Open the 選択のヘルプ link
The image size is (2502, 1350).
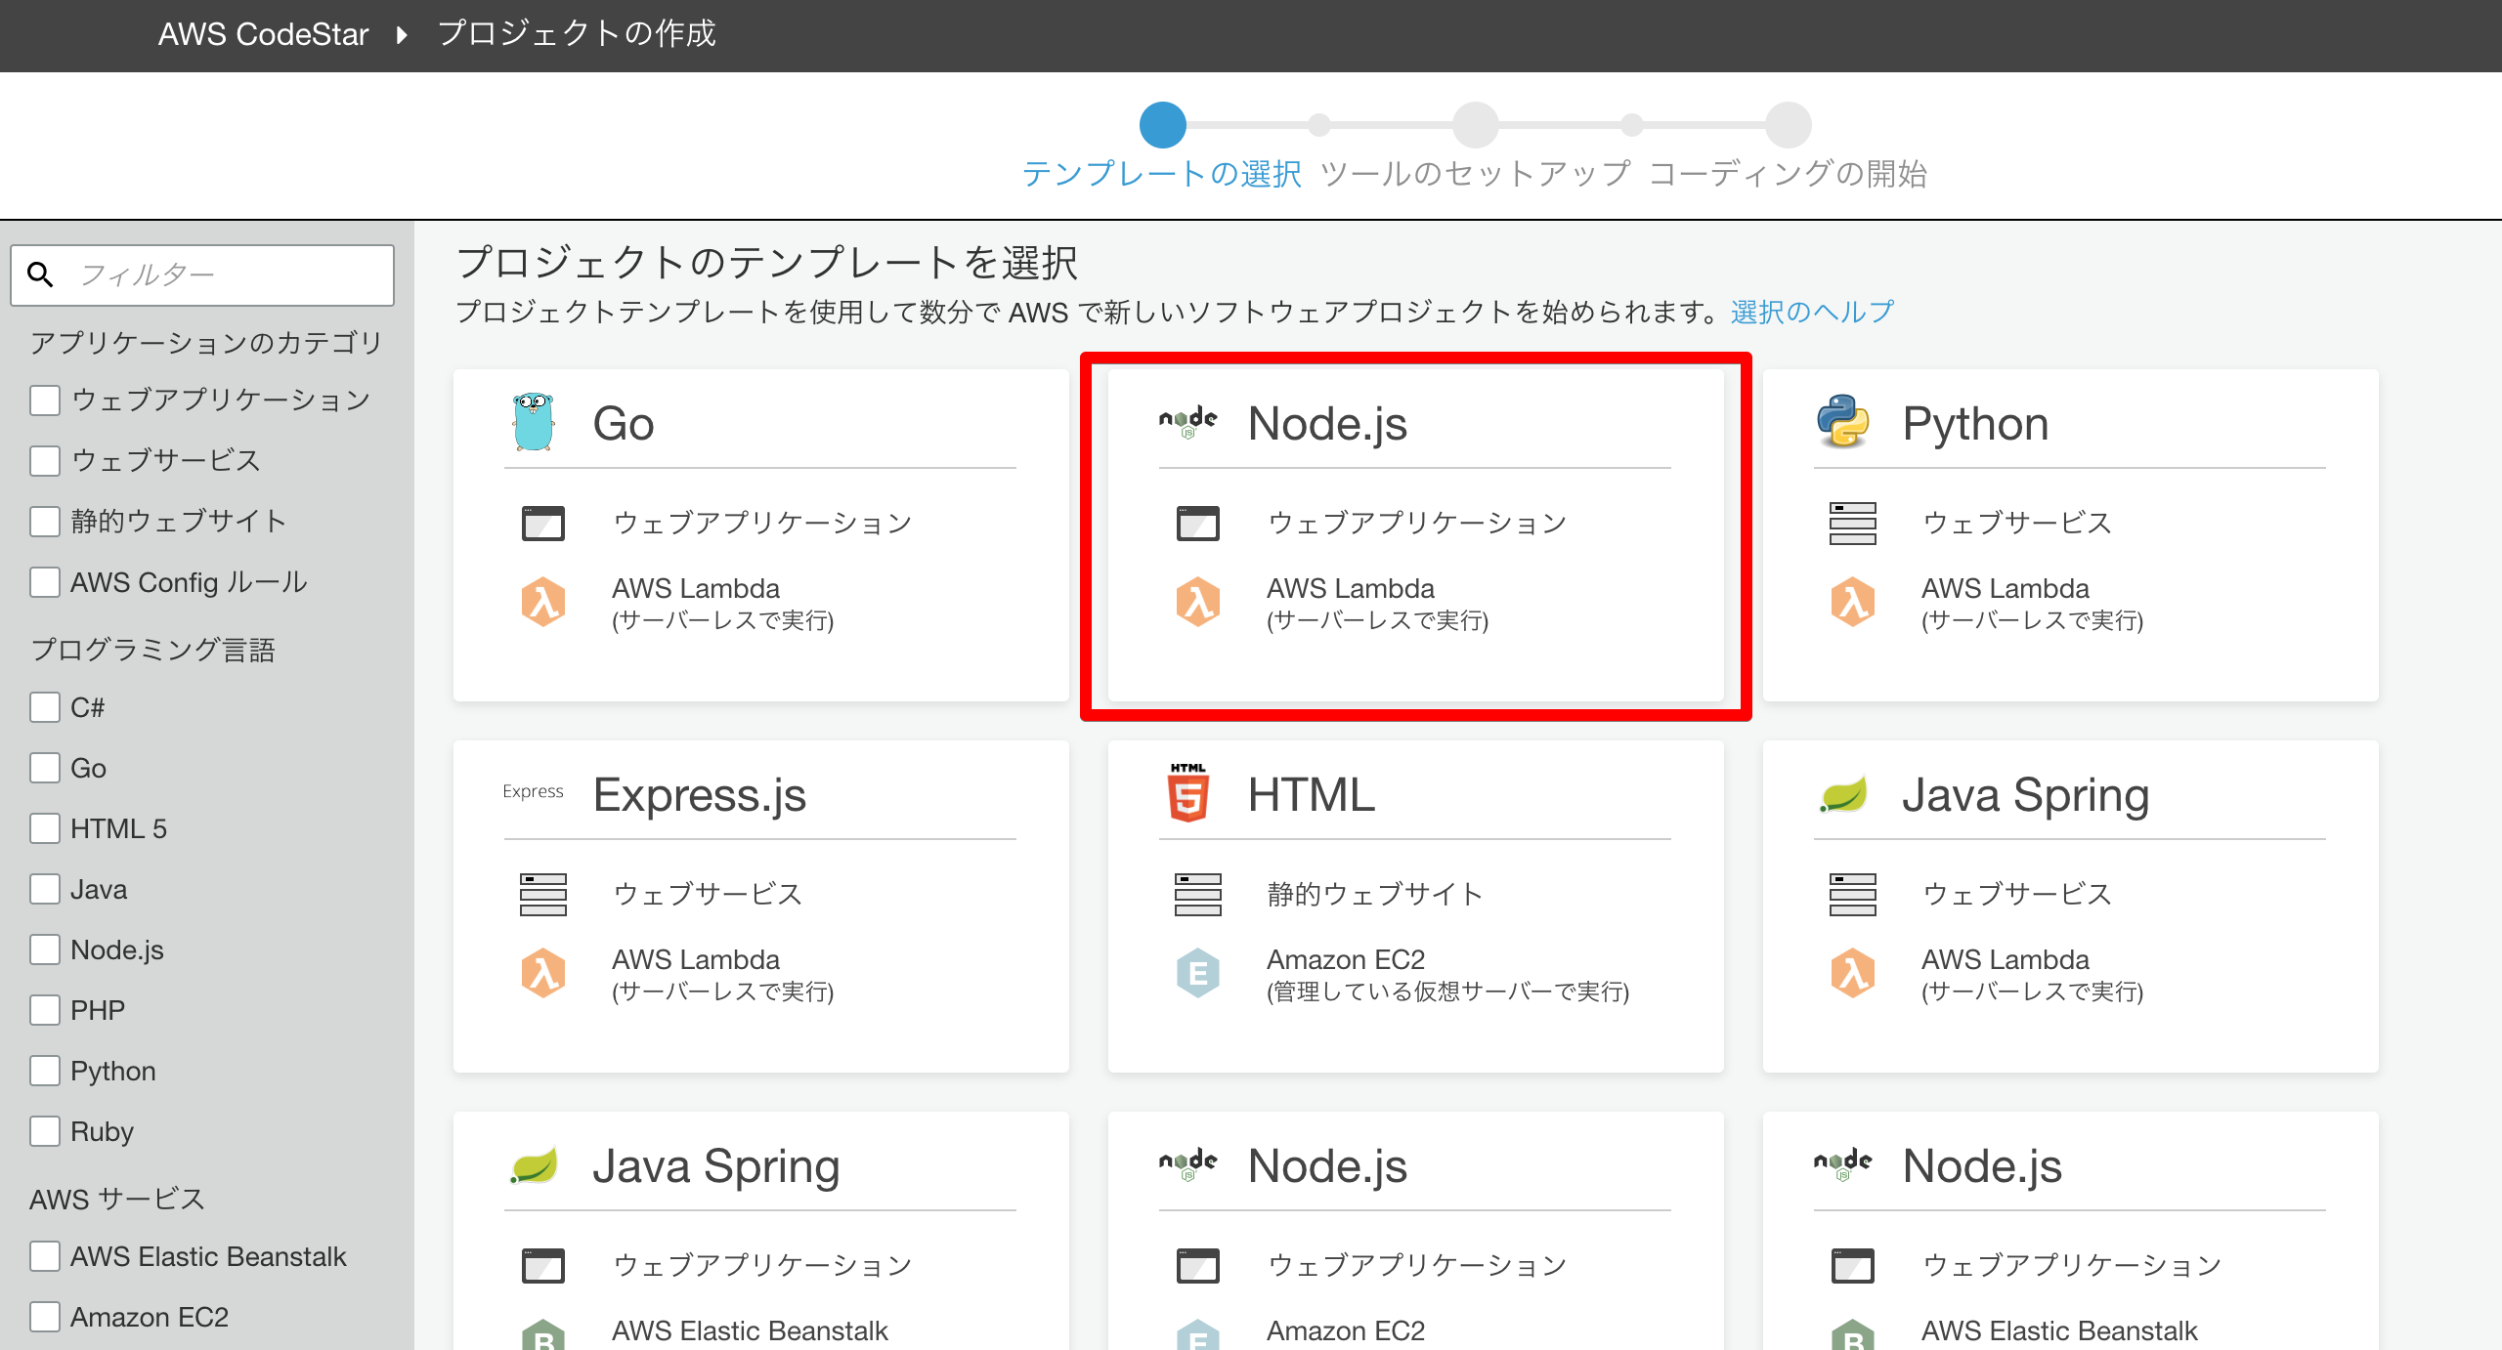(x=1811, y=312)
